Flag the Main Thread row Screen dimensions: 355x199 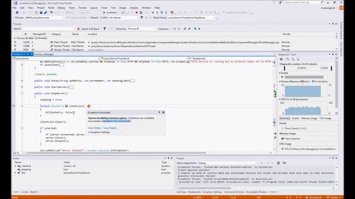15,42
